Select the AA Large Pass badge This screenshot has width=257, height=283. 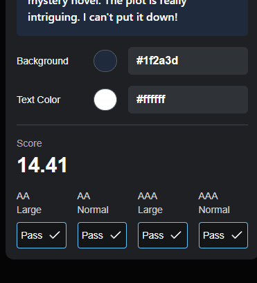click(42, 235)
